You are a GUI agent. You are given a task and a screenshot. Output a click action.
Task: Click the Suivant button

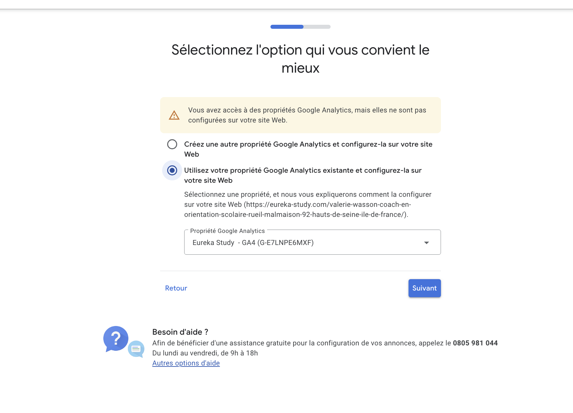[424, 288]
